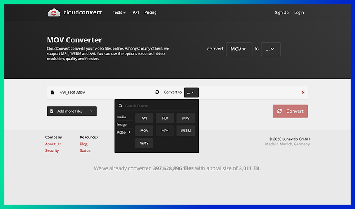The height and width of the screenshot is (209, 355).
Task: Expand the target format dropdown in header
Action: (x=270, y=49)
